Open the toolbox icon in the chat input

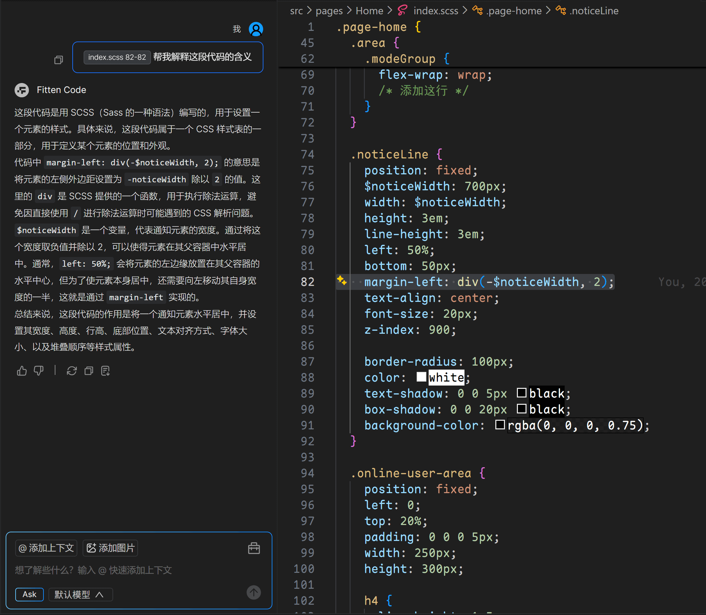point(254,548)
